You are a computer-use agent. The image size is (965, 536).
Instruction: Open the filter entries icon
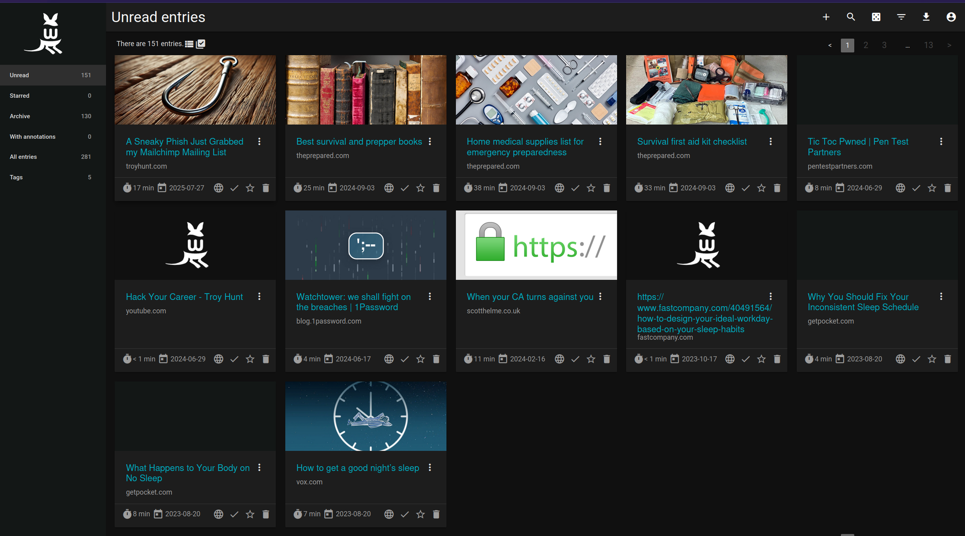[901, 17]
